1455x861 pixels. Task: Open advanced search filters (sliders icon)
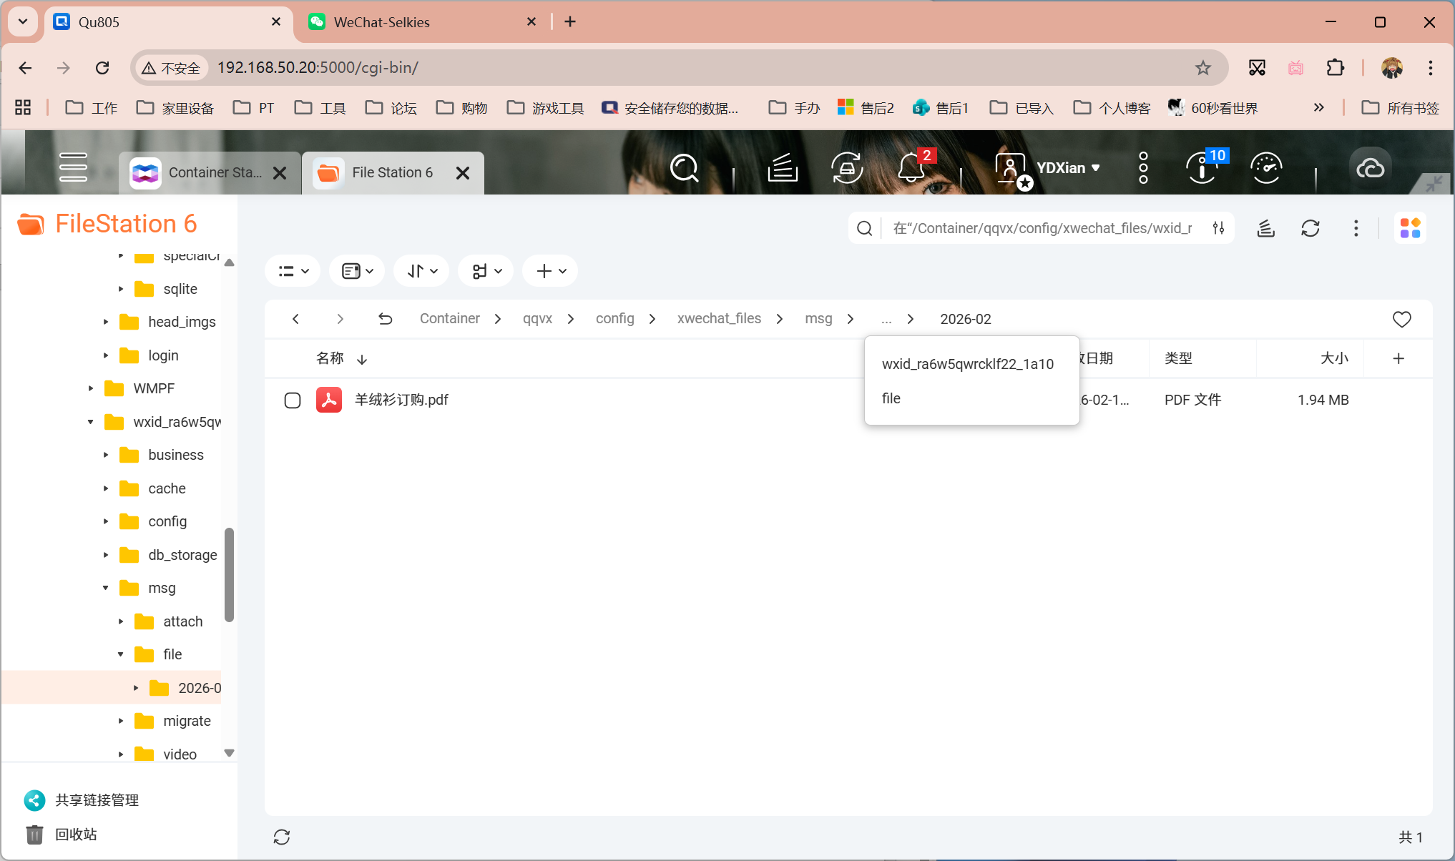1220,227
